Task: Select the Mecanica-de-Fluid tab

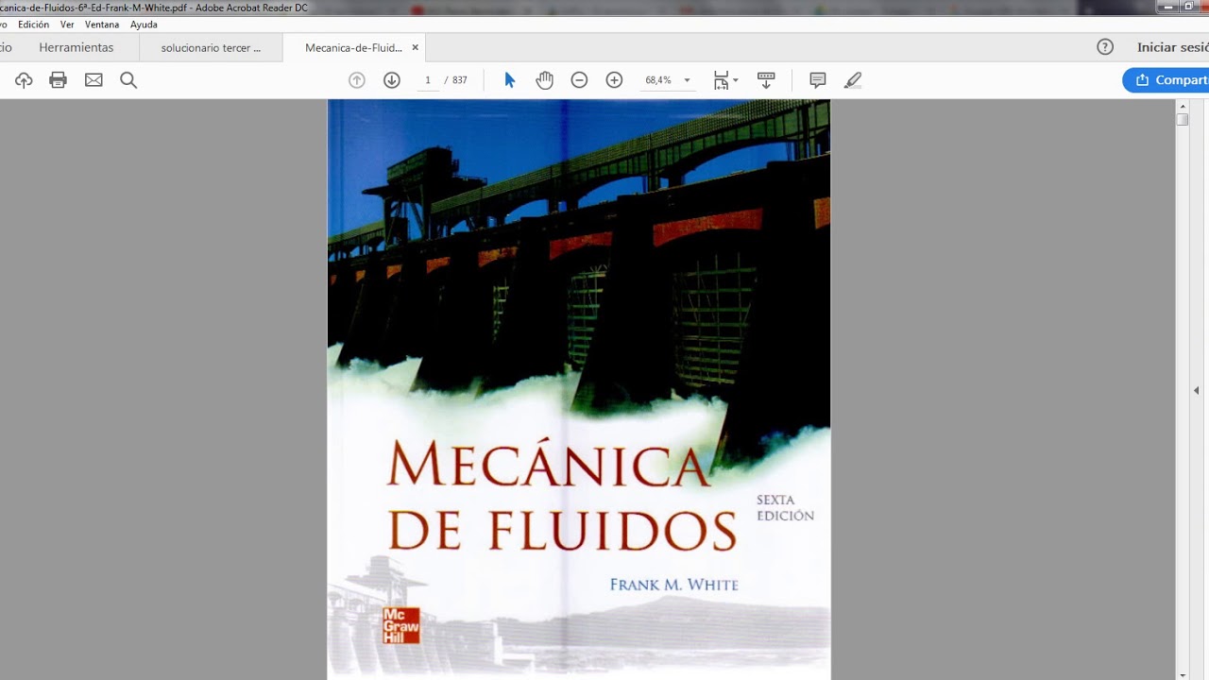Action: (353, 47)
